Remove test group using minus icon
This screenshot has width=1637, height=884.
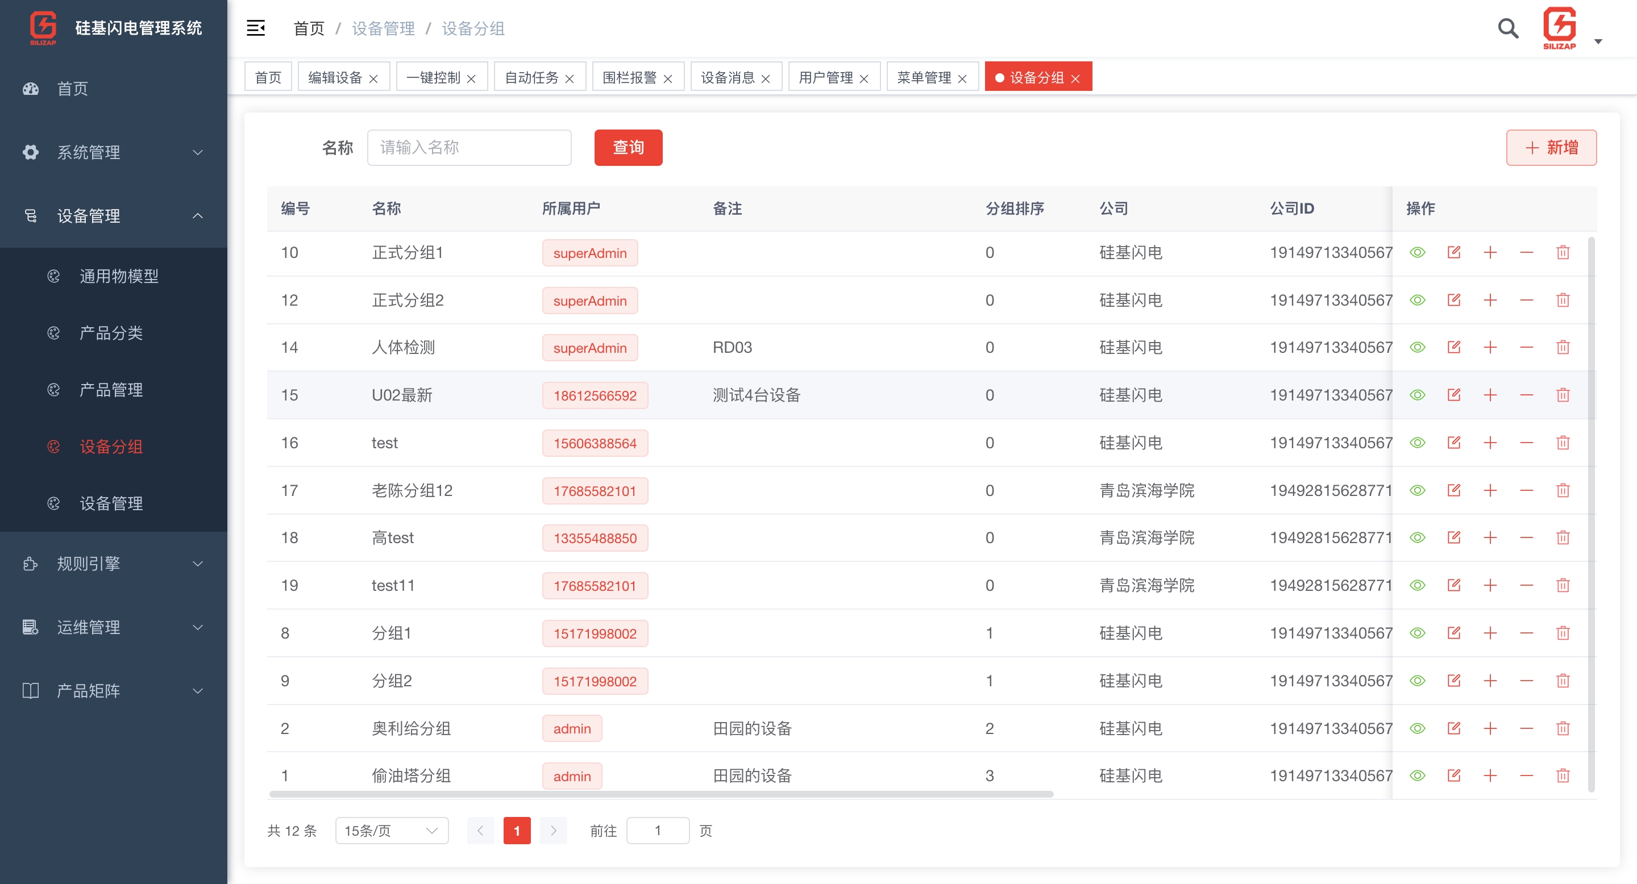pyautogui.click(x=1527, y=442)
